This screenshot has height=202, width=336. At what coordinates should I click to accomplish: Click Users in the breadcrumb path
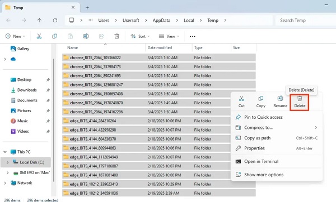click(104, 20)
